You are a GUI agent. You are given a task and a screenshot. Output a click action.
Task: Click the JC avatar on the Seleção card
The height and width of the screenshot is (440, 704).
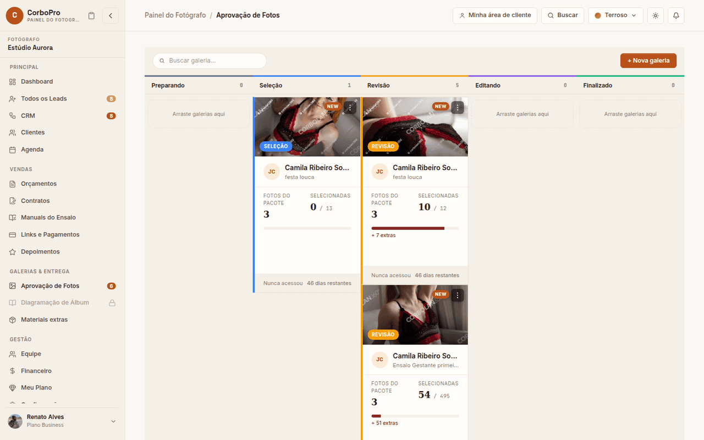(x=272, y=172)
